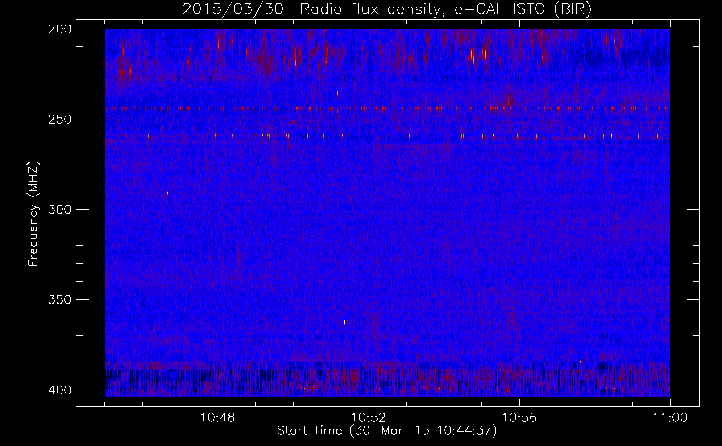Click the plot title '2015/03/30 Radio flux density'

coord(387,9)
